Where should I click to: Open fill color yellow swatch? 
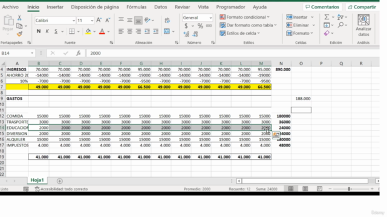coord(88,31)
